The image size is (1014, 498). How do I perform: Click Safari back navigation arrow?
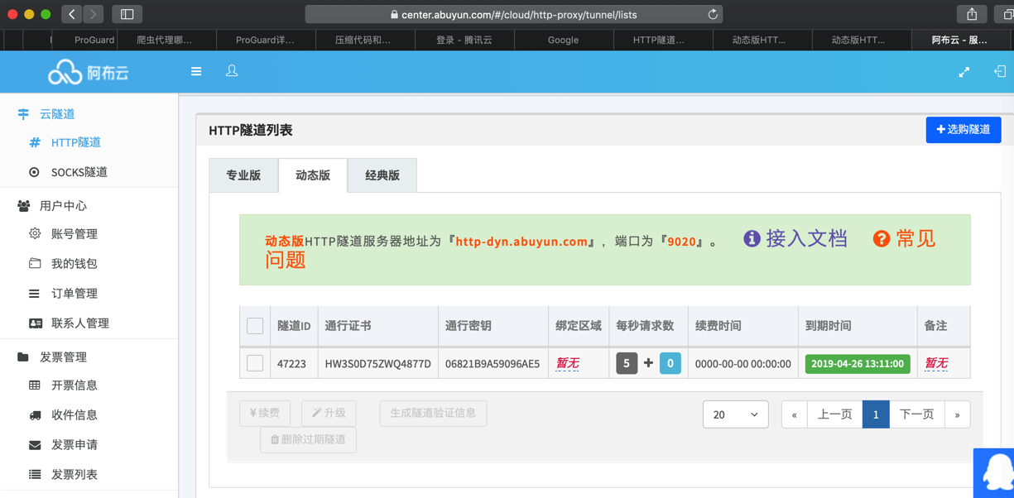click(72, 14)
